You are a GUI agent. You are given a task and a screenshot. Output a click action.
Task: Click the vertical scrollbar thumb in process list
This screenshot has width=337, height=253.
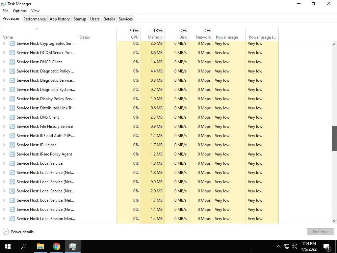click(334, 138)
